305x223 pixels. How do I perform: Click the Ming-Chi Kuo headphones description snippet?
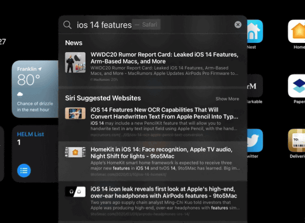165,205
